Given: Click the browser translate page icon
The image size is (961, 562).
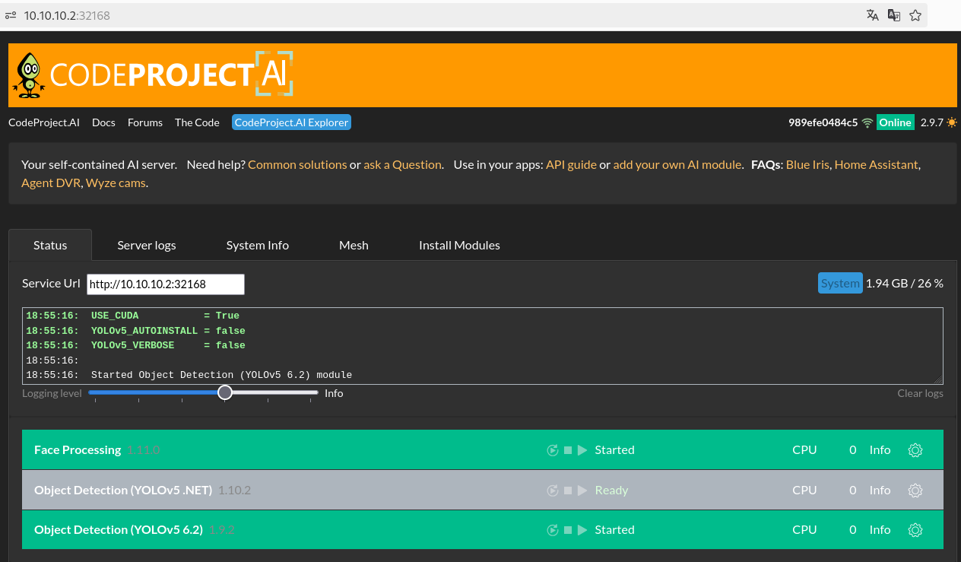Looking at the screenshot, I should [873, 15].
